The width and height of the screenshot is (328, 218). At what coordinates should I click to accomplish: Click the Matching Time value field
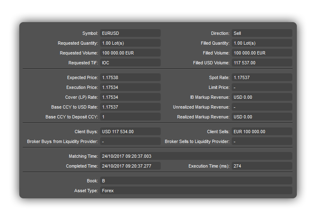(x=196, y=156)
